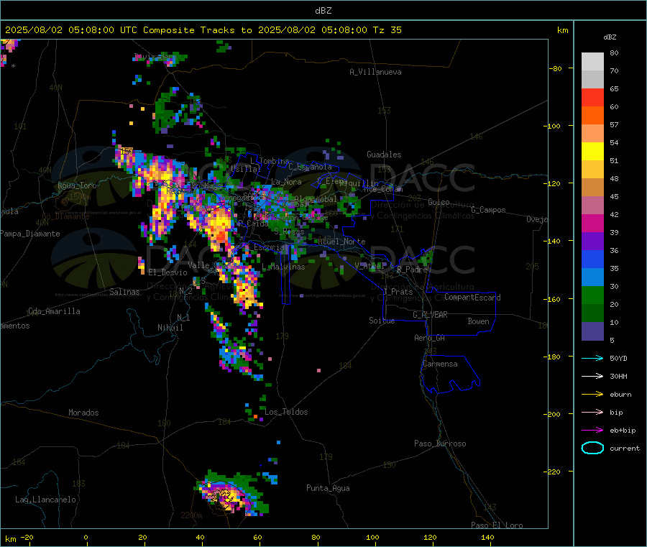Screen dimensions: 647x547
Task: Click the yellow eburn arrow icon
Action: coord(592,395)
